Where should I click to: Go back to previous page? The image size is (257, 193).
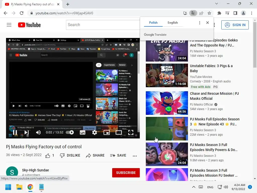pos(6,13)
